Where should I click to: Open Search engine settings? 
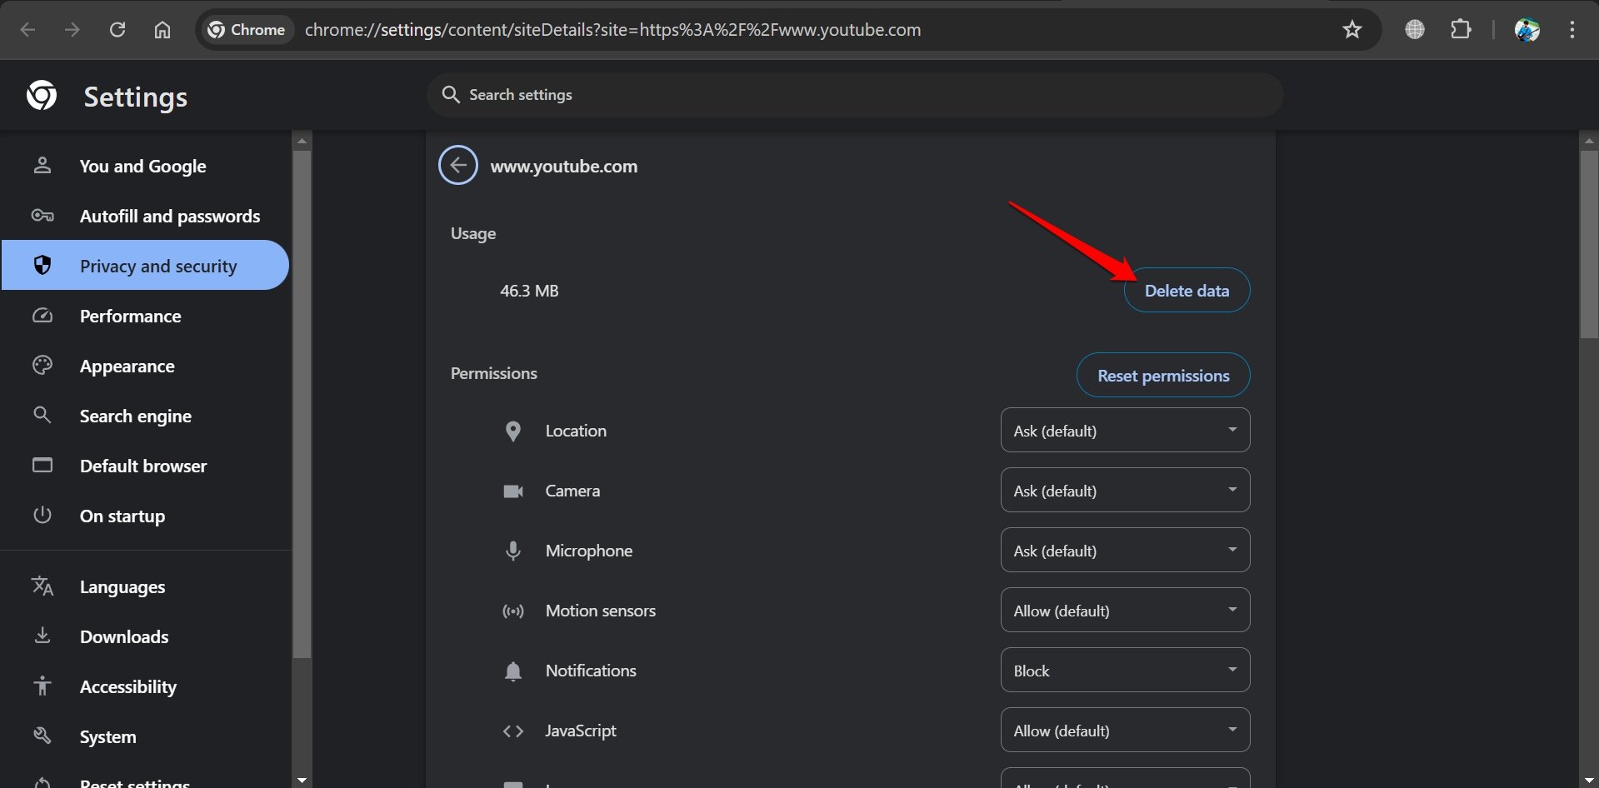[x=146, y=416]
